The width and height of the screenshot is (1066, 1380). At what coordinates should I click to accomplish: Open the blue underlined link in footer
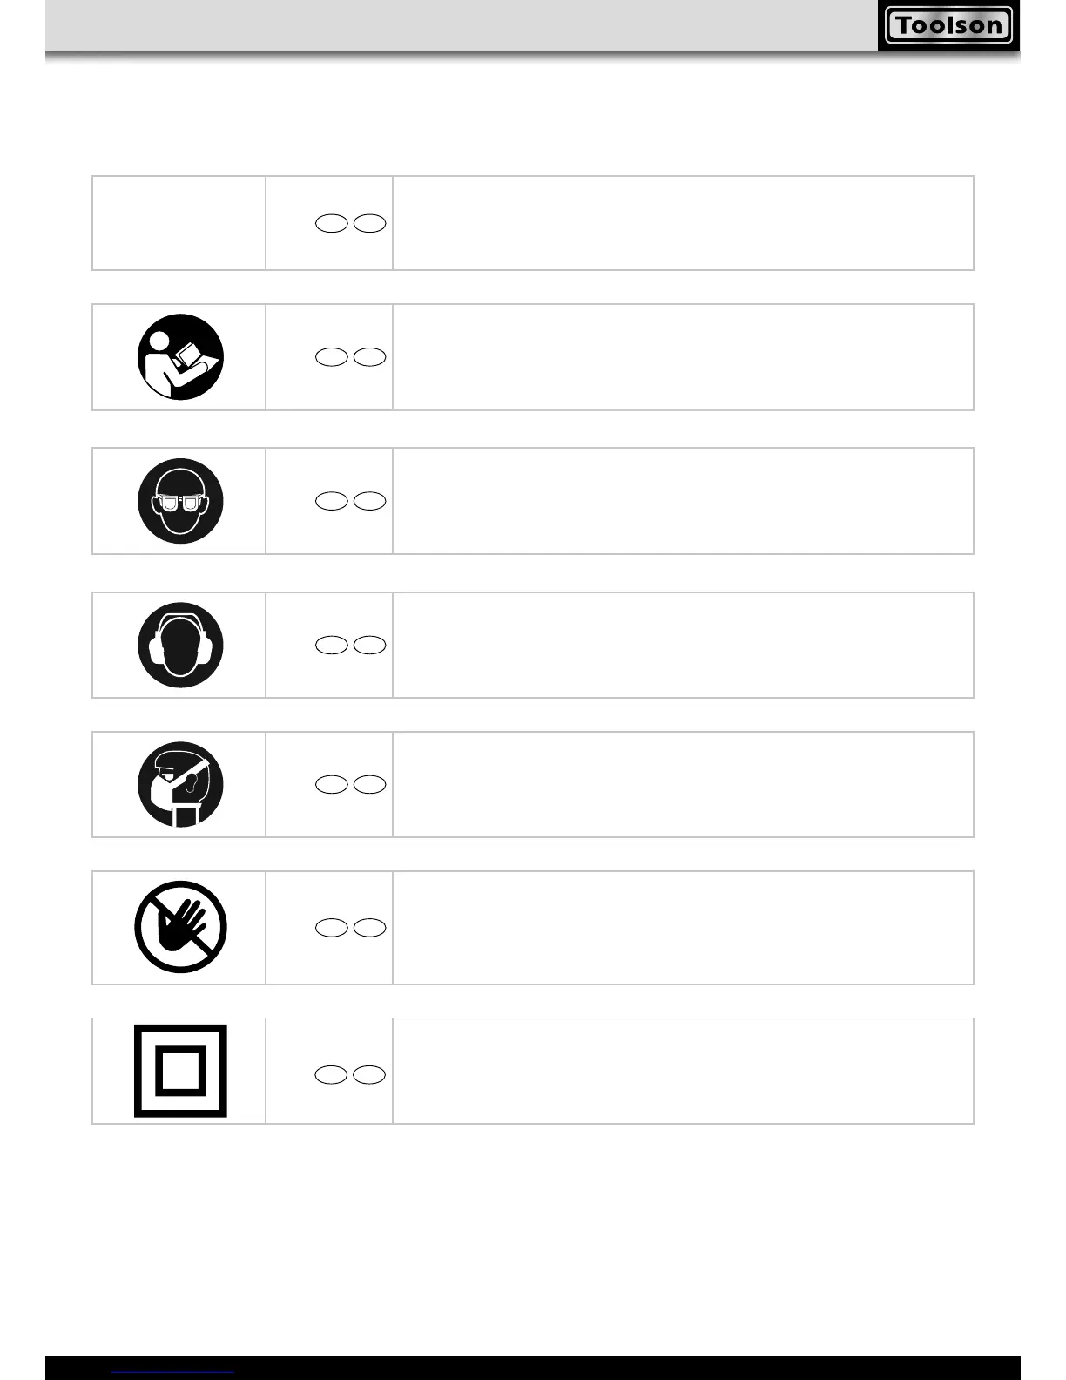tap(173, 1371)
